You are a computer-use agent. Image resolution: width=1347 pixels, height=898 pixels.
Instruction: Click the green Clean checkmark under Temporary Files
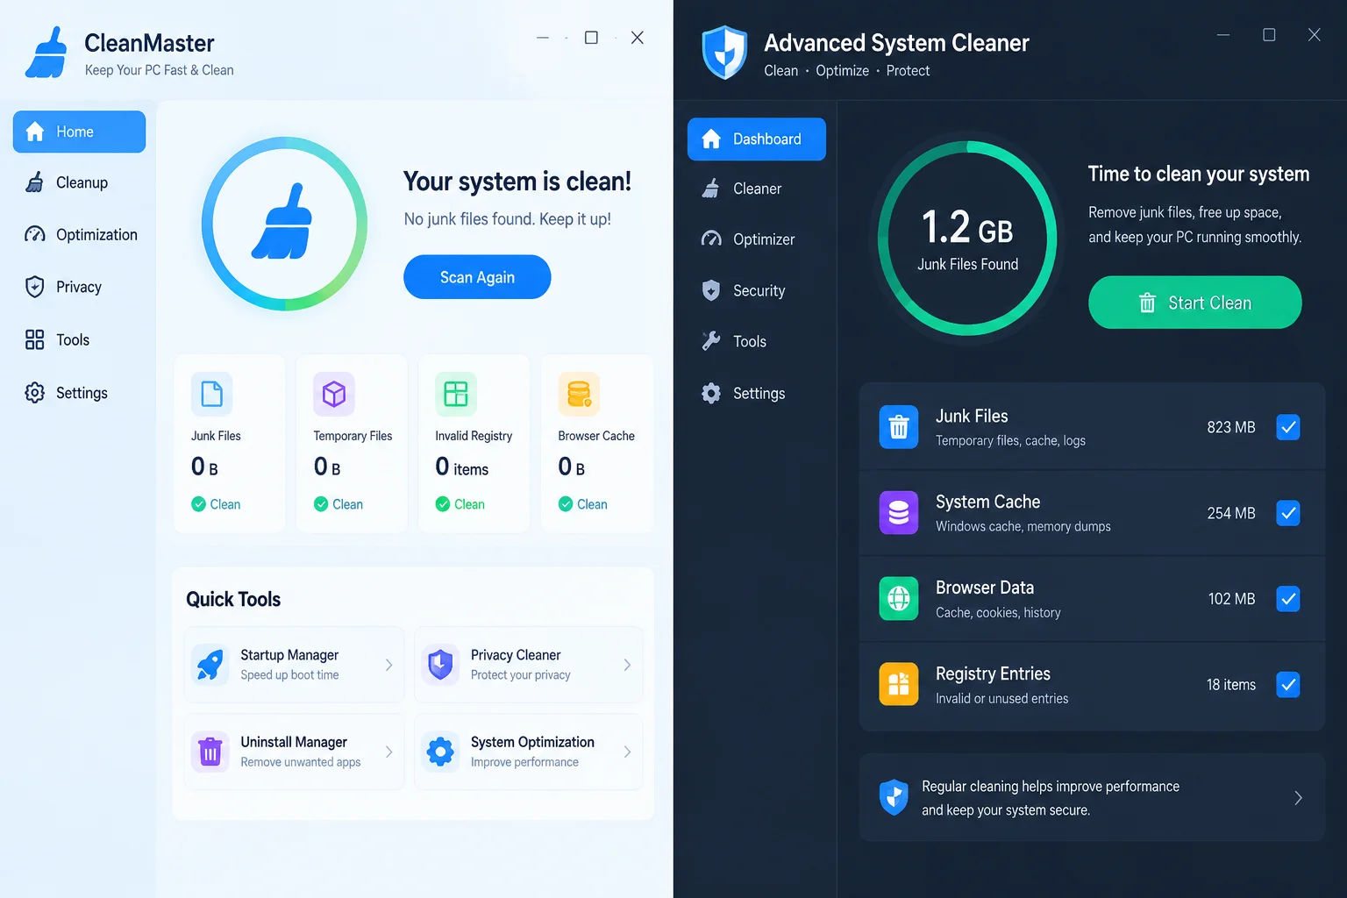(321, 504)
